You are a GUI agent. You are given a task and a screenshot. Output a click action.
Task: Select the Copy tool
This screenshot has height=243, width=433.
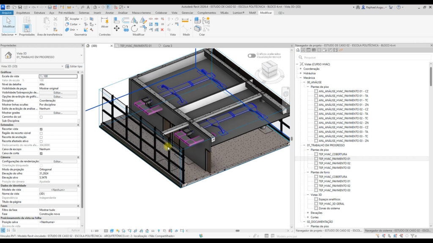pyautogui.click(x=126, y=28)
